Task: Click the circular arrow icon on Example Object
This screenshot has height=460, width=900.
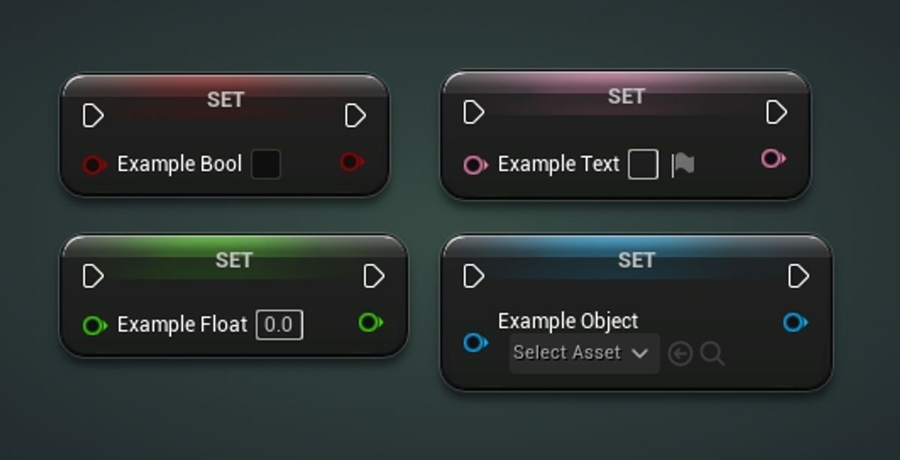Action: point(681,351)
